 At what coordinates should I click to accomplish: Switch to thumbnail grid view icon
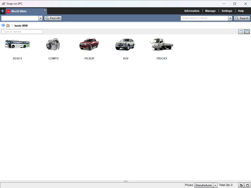click(x=247, y=32)
